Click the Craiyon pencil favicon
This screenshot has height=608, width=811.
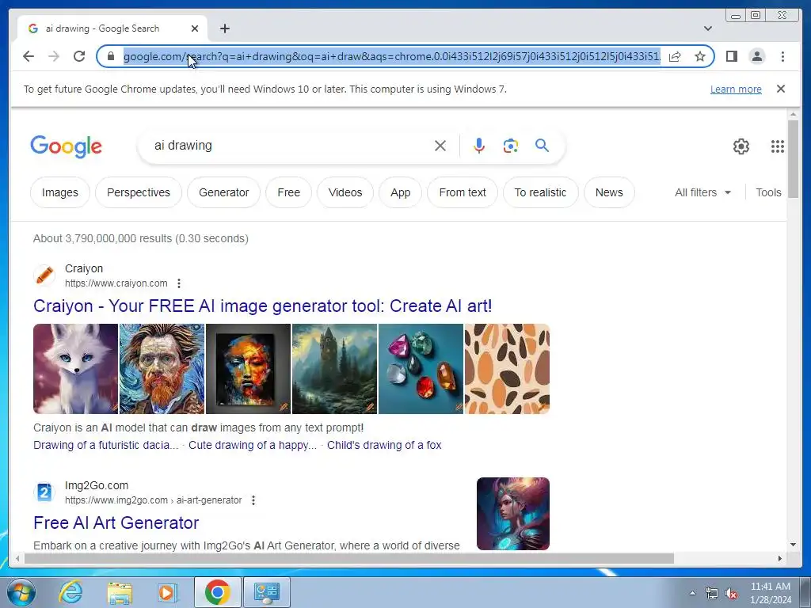44,275
